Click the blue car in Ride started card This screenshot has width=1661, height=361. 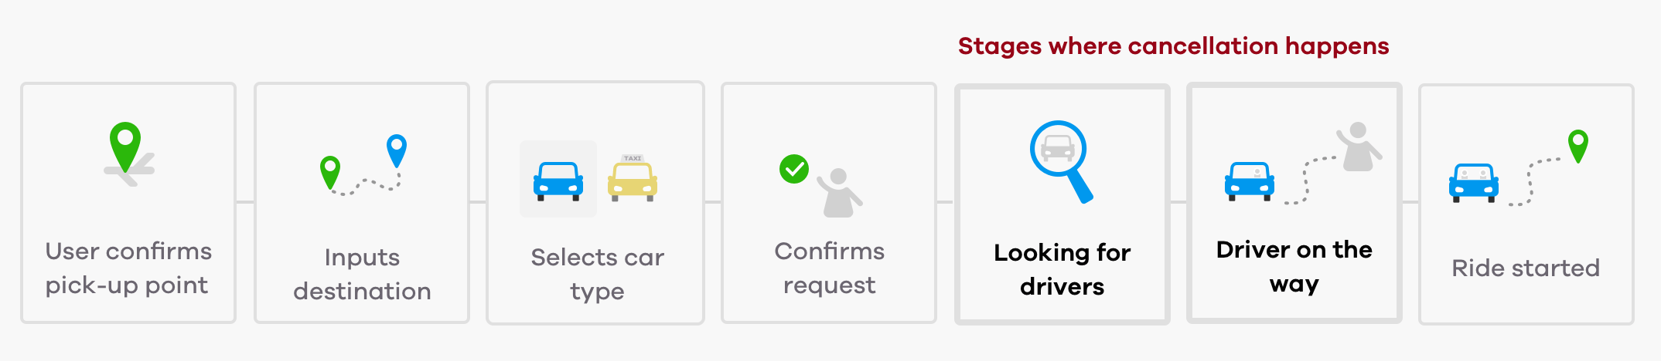pyautogui.click(x=1474, y=183)
